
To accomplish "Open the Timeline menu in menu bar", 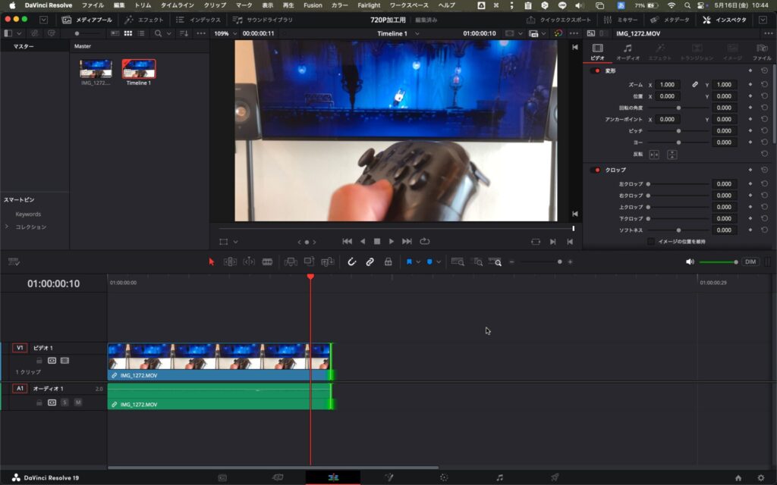I will 178,5.
